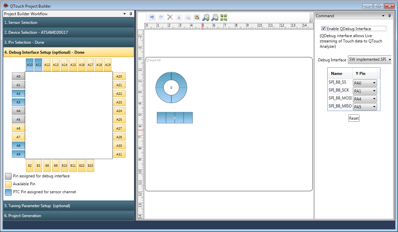Click the Redo toolbar icon

(161, 17)
